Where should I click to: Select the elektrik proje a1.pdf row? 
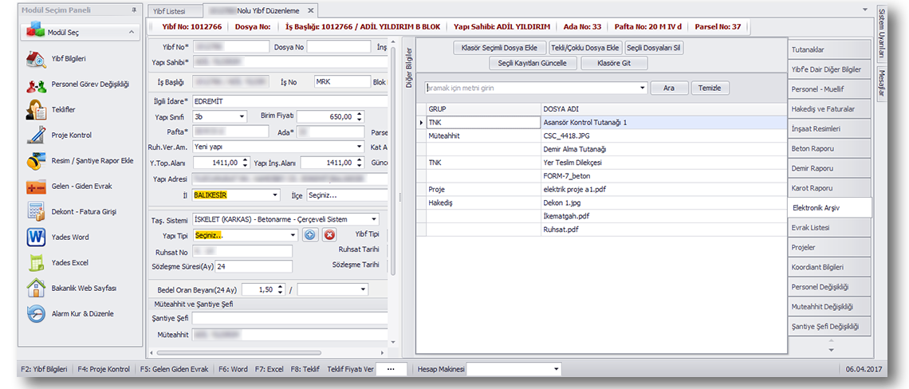[x=574, y=190]
